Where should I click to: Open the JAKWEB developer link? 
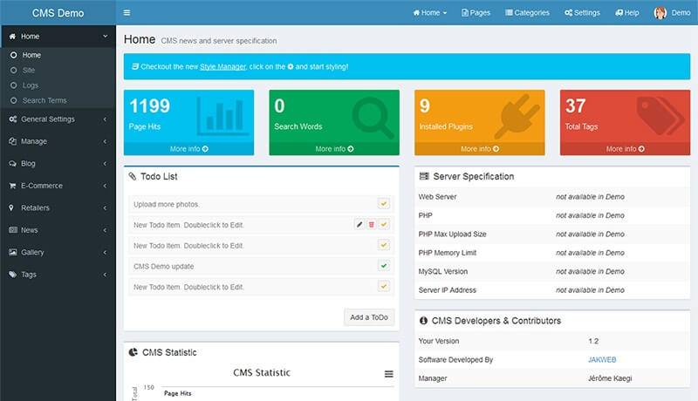(x=602, y=360)
